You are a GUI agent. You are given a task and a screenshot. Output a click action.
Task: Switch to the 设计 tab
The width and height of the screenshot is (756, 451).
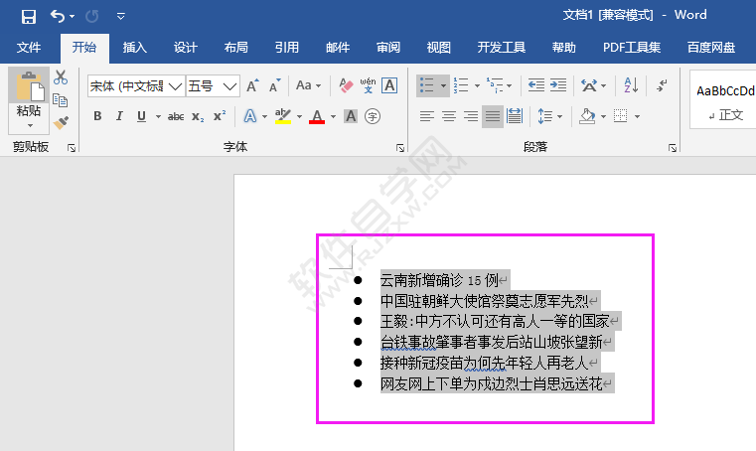pyautogui.click(x=185, y=48)
